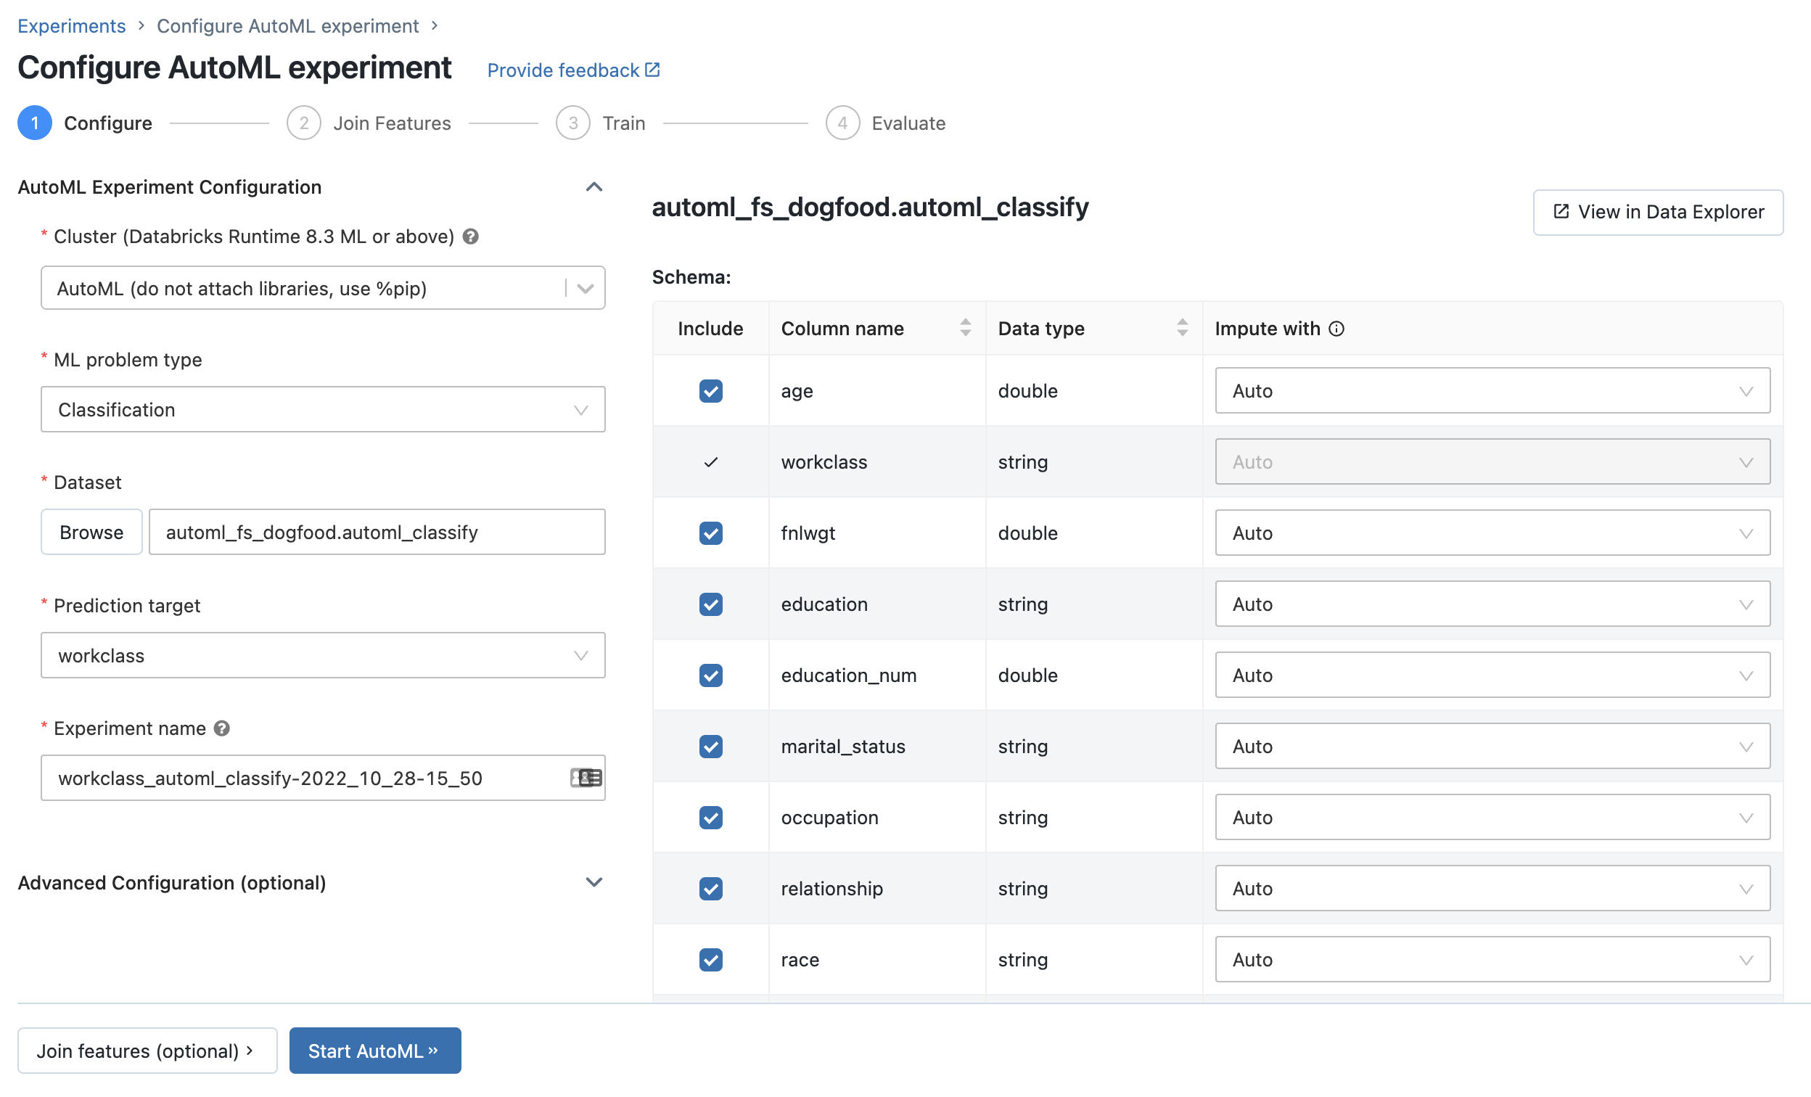The image size is (1811, 1097).
Task: Toggle the checkbox for workclass row
Action: point(709,462)
